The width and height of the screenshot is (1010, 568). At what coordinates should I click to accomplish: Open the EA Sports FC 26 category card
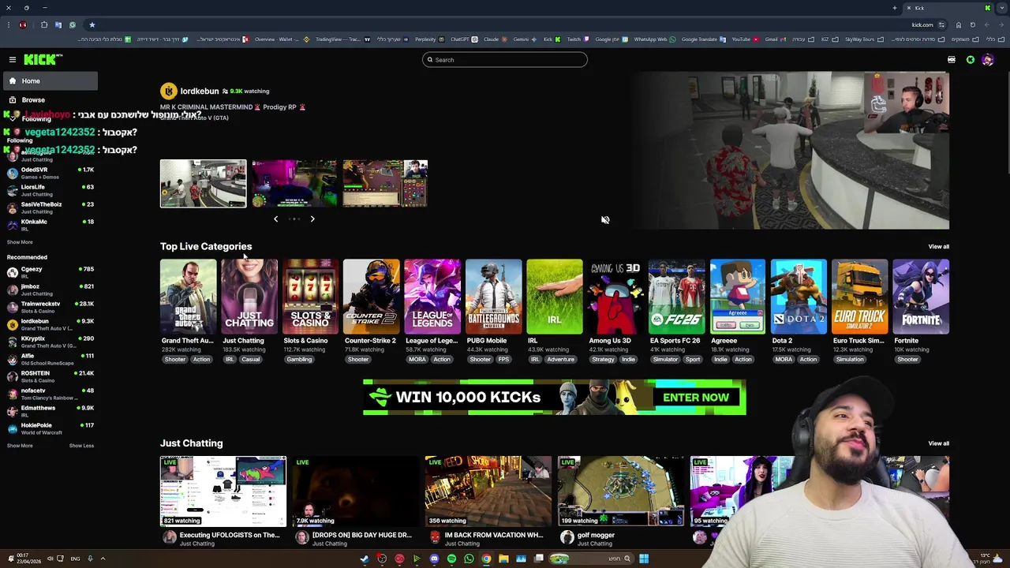[x=676, y=297]
